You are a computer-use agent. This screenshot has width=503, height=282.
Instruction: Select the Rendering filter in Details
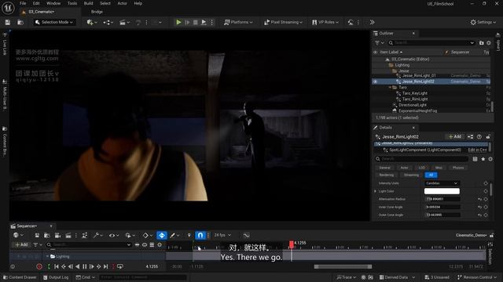[386, 175]
